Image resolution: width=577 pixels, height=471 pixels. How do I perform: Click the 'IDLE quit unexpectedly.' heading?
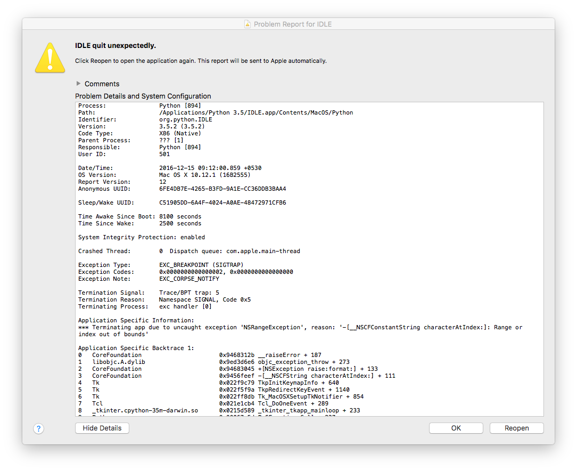116,46
